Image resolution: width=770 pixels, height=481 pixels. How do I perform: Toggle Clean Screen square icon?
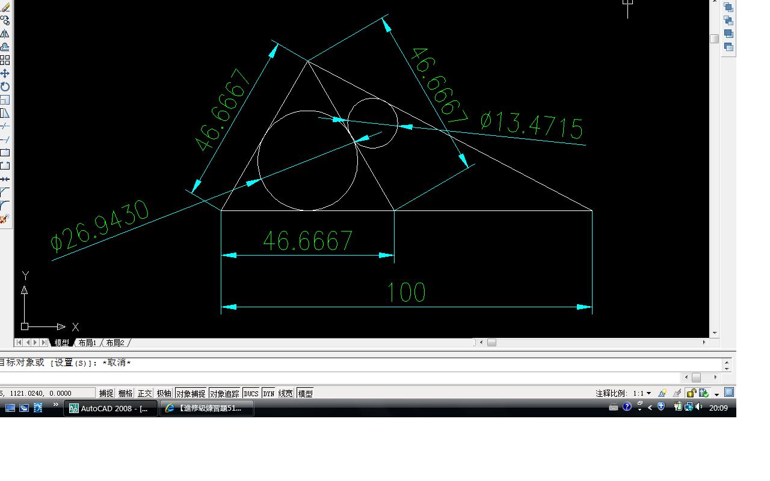[x=729, y=393]
